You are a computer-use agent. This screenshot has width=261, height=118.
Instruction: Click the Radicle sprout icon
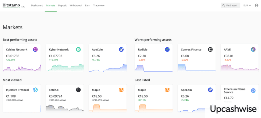[167, 49]
